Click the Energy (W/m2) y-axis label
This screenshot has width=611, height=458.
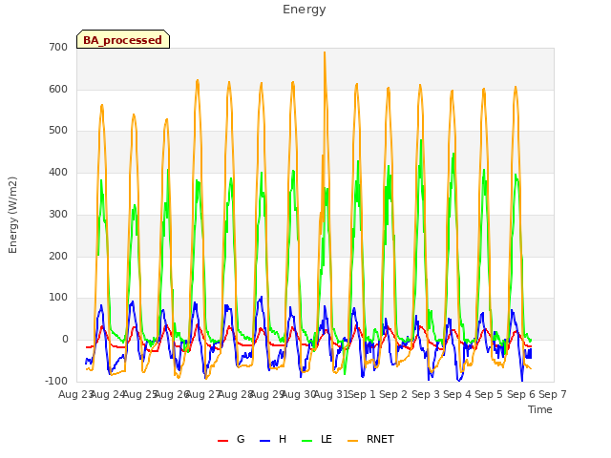click(x=12, y=215)
